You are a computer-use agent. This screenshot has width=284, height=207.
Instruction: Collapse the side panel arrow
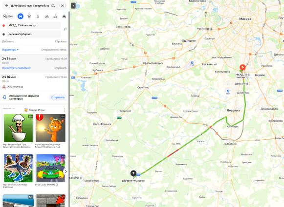tap(73, 5)
